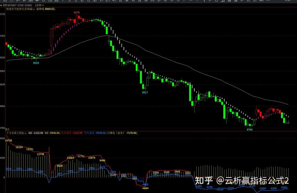Select the 菜籽油2505 contract title
The height and width of the screenshot is (193, 297).
tap(12, 6)
